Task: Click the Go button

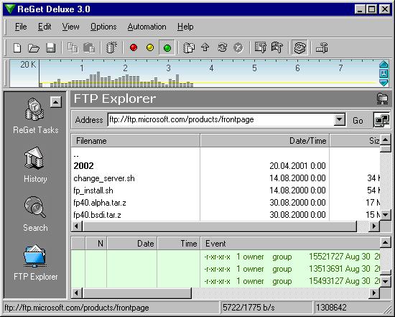Action: coord(358,120)
